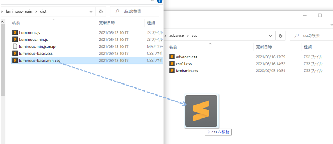The image size is (333, 144).
Task: Click JS ファイル type of Luminous.min.js
Action: [x=155, y=40]
